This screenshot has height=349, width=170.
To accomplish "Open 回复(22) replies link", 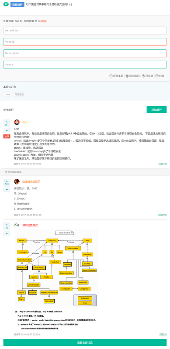I will click(x=163, y=215).
